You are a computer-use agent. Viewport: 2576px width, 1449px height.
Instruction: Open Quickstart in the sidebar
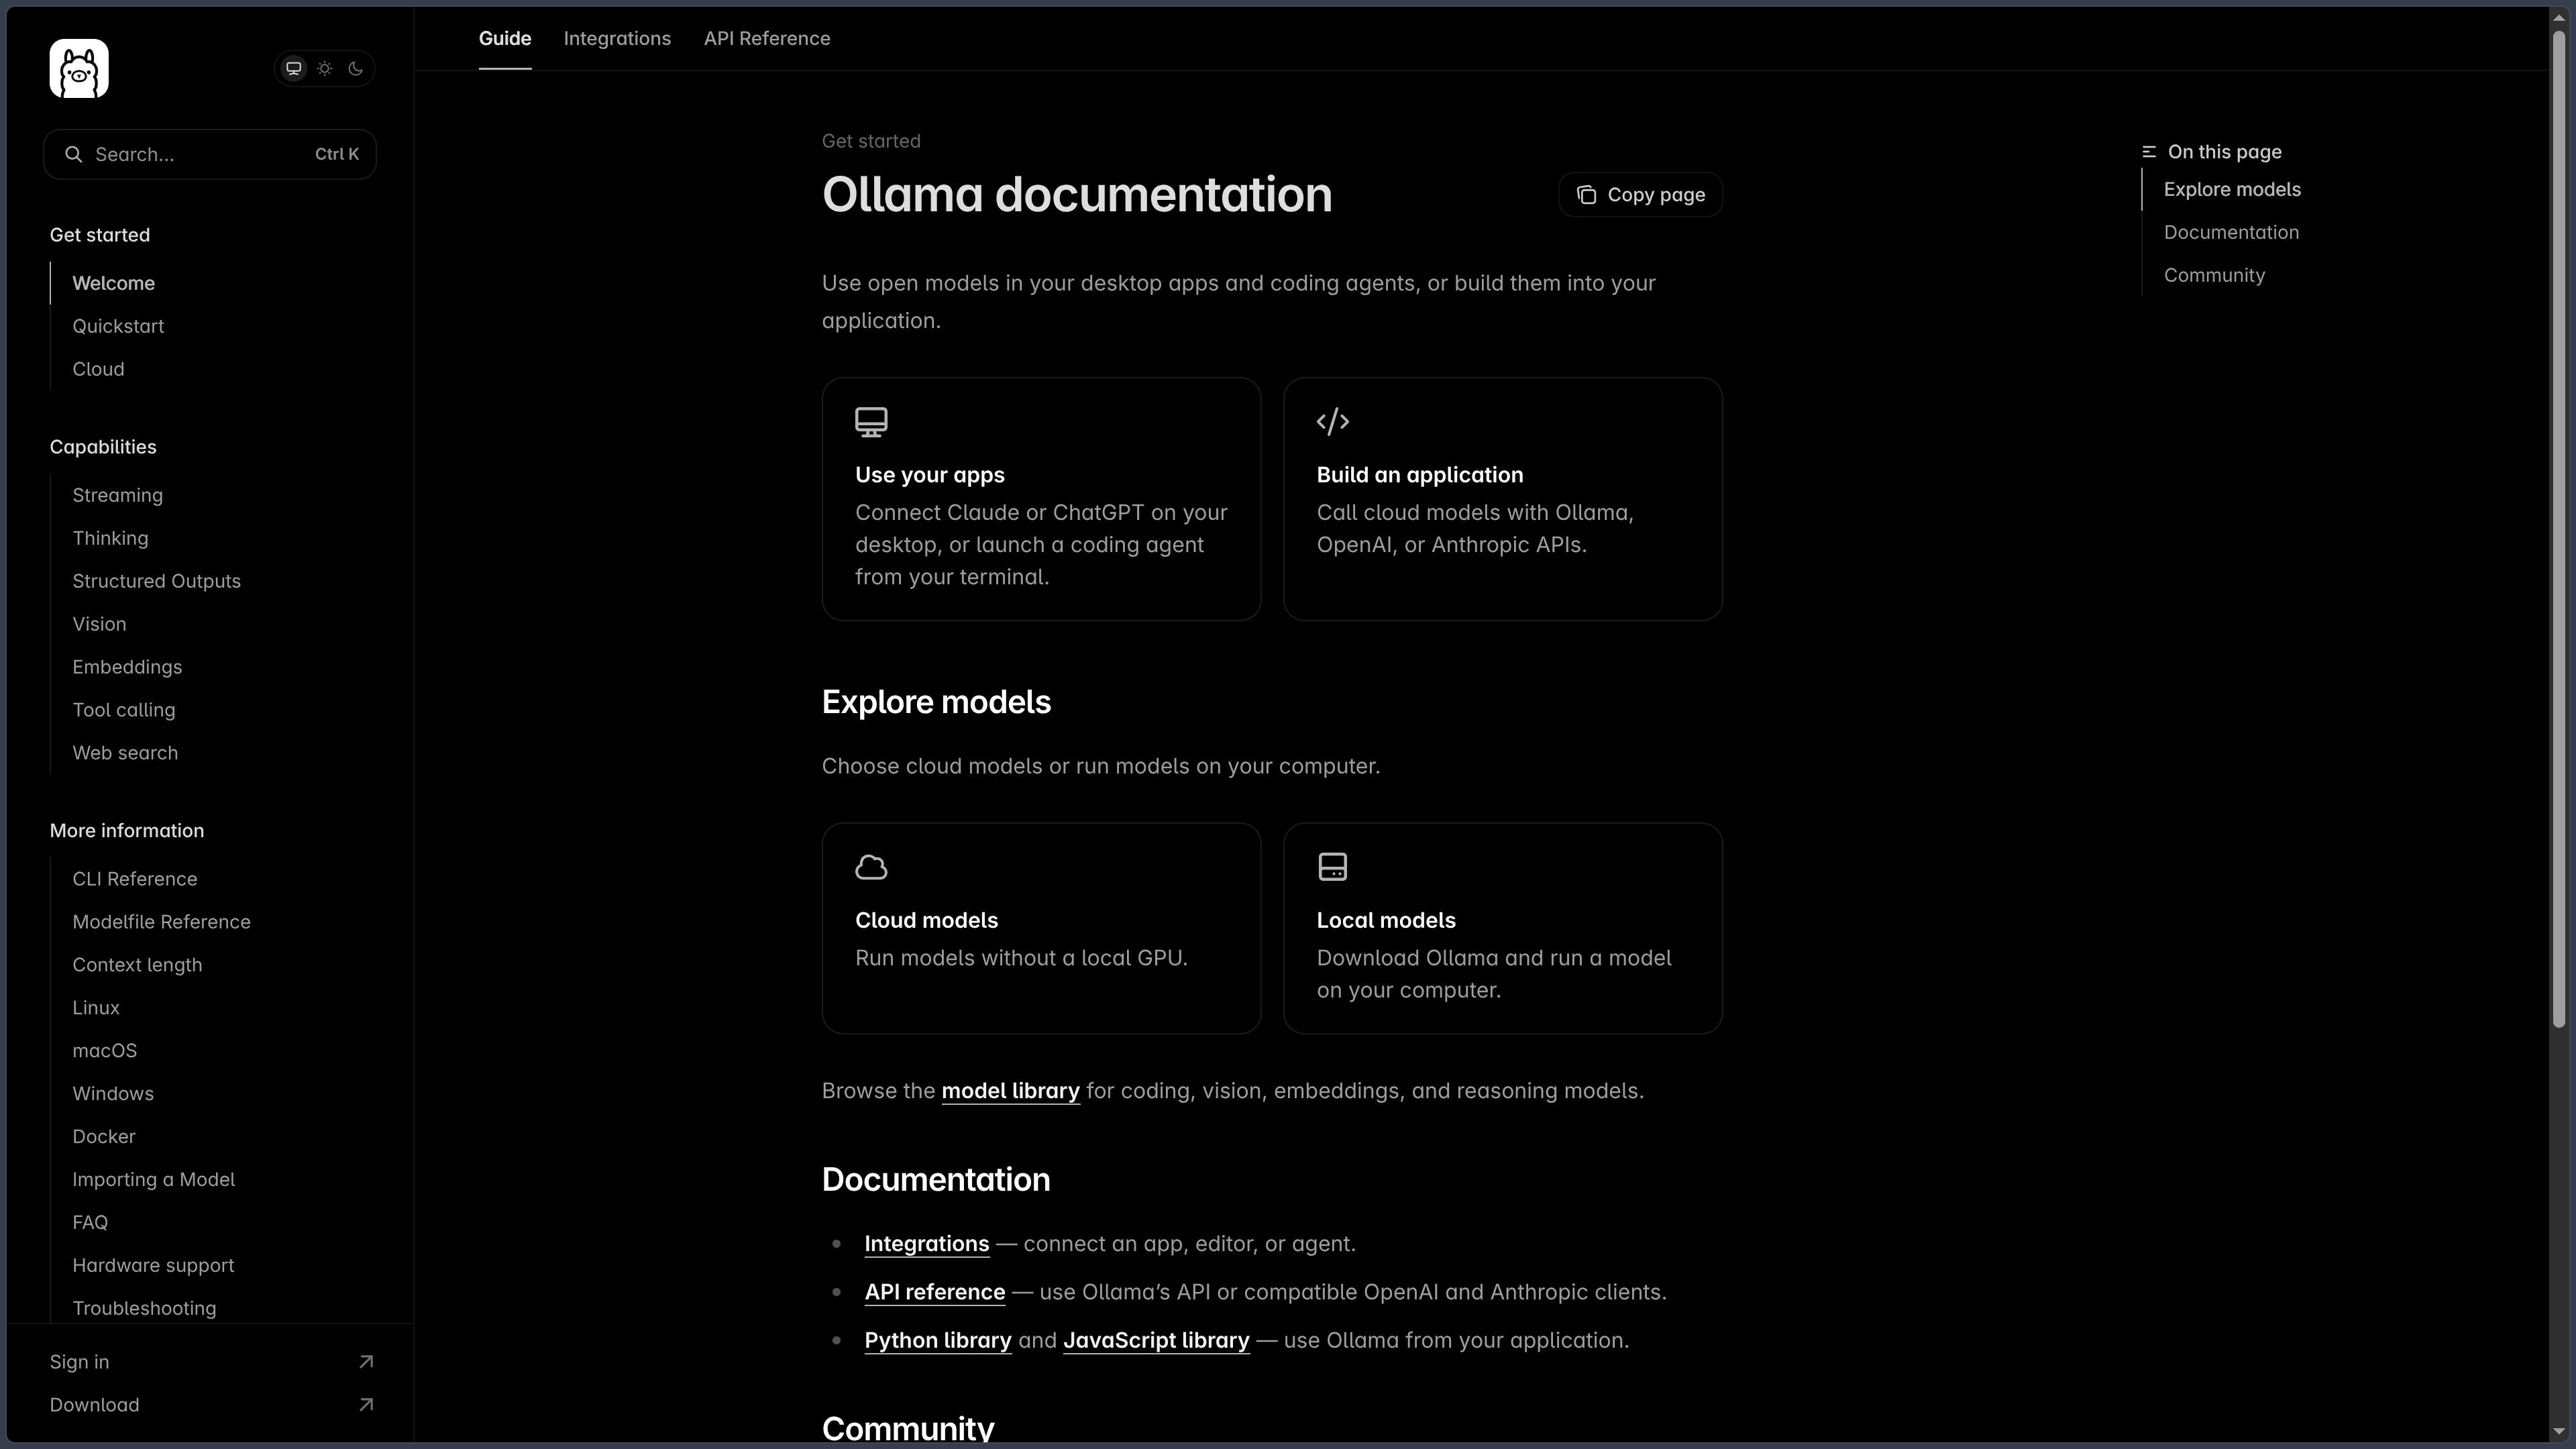(x=118, y=326)
